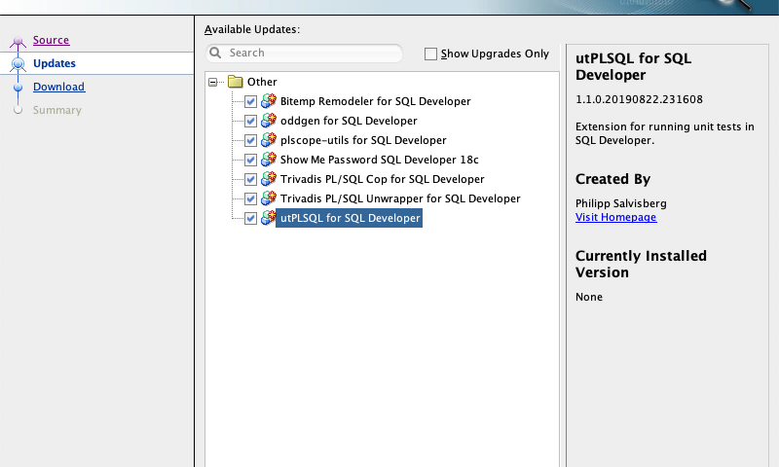Click the Other folder icon
The image size is (779, 467).
click(x=235, y=82)
